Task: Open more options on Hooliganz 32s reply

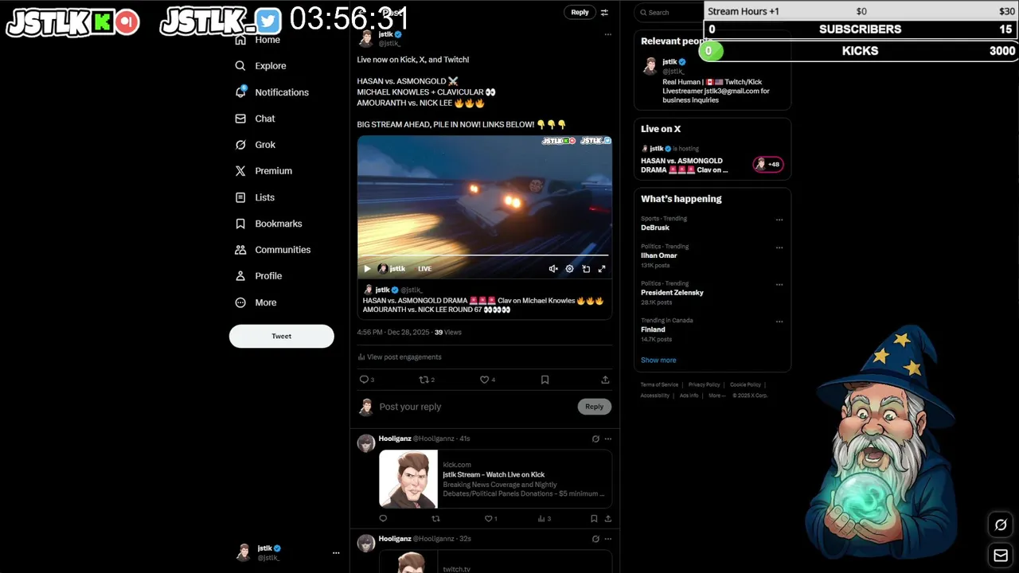Action: tap(607, 539)
